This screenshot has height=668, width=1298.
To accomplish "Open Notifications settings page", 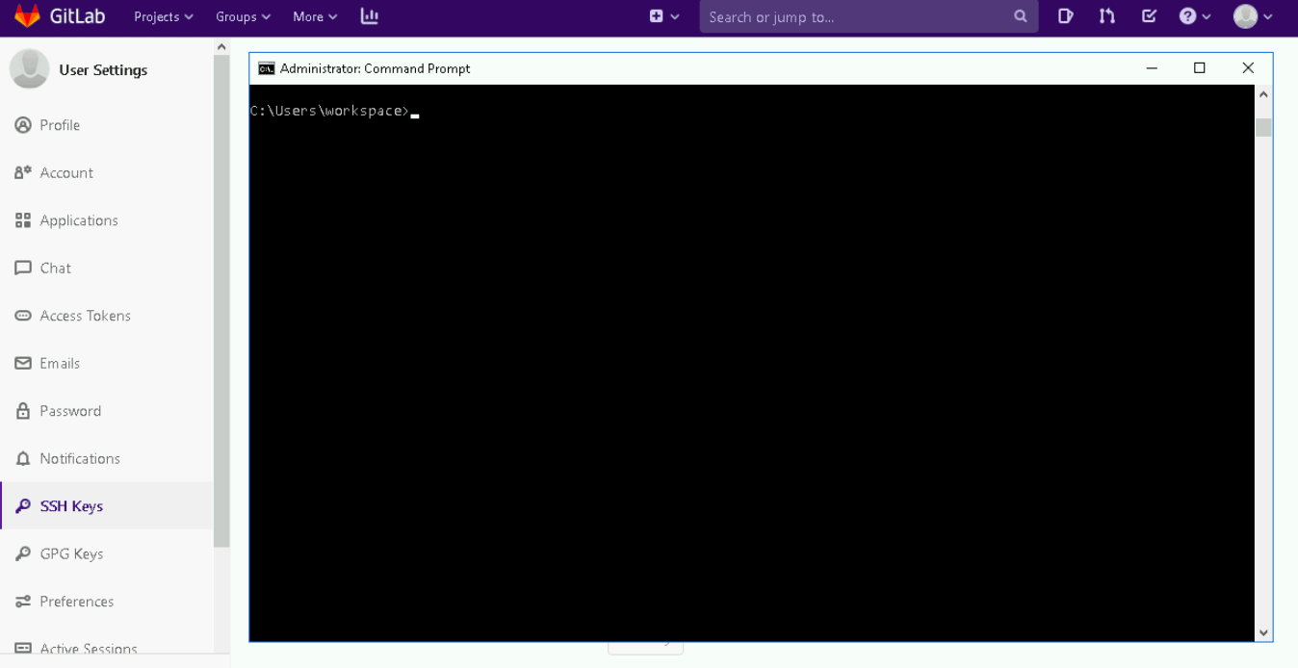I will pyautogui.click(x=80, y=458).
